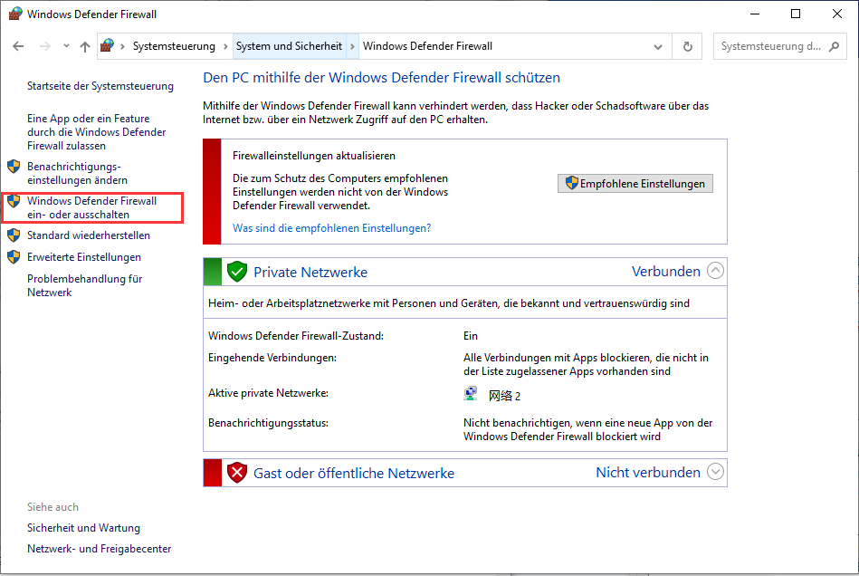Click shield icon beside Standard wiederherstellen
Image resolution: width=859 pixels, height=576 pixels.
coord(14,235)
